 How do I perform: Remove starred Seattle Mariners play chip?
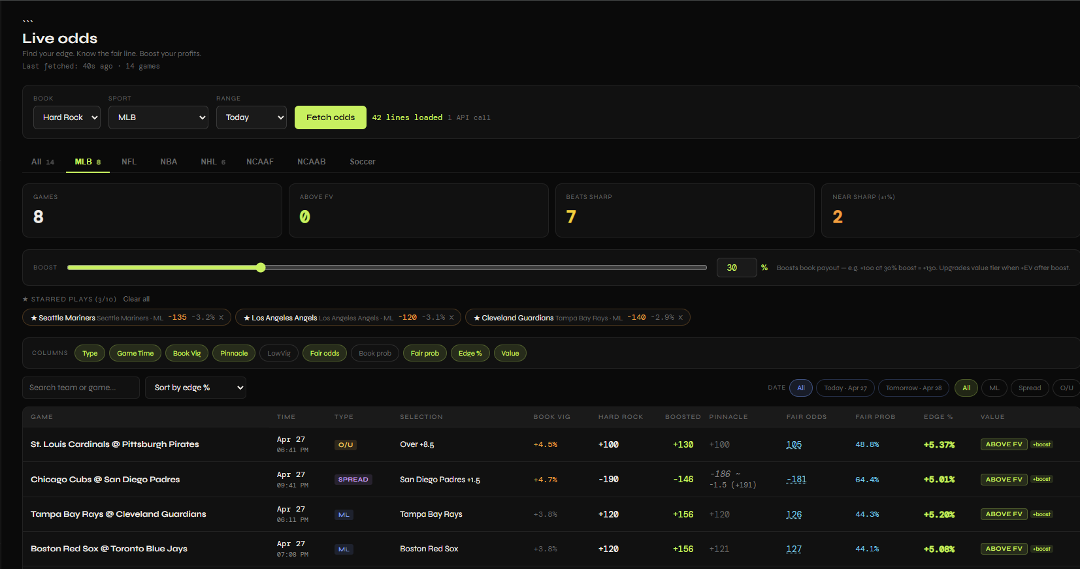tap(221, 318)
